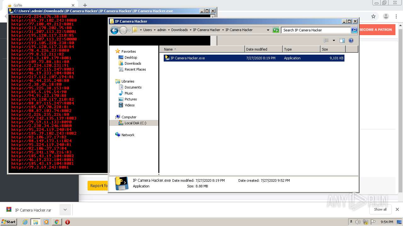The width and height of the screenshot is (403, 226).
Task: Click the search magnifier icon
Action: [x=354, y=30]
